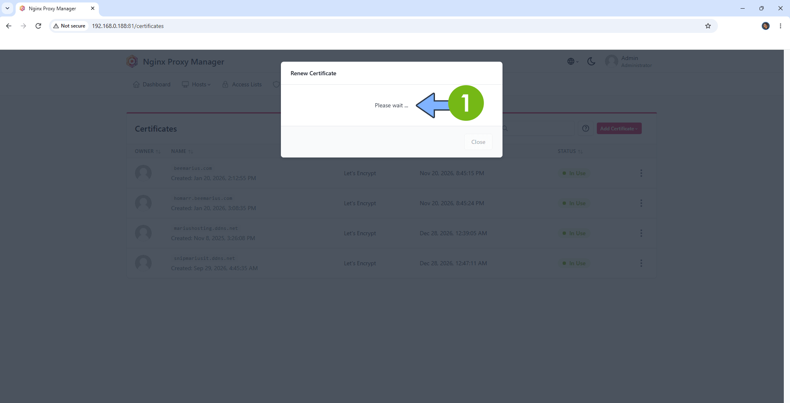Click the Close button in Renew Certificate dialog
The width and height of the screenshot is (790, 403).
point(478,142)
